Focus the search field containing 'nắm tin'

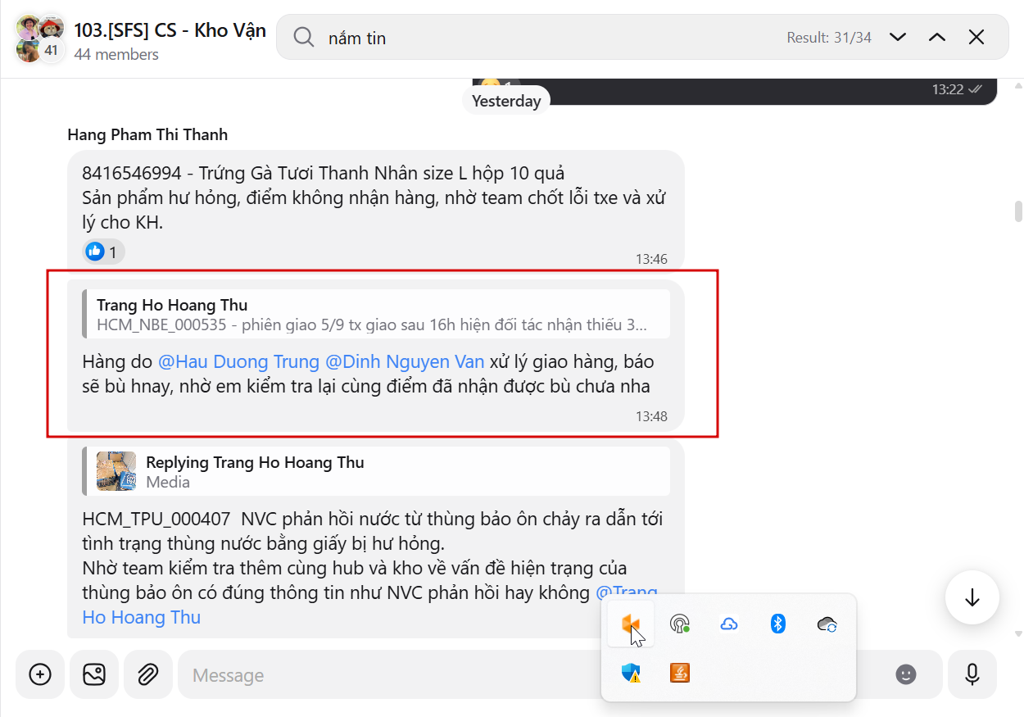tap(541, 38)
